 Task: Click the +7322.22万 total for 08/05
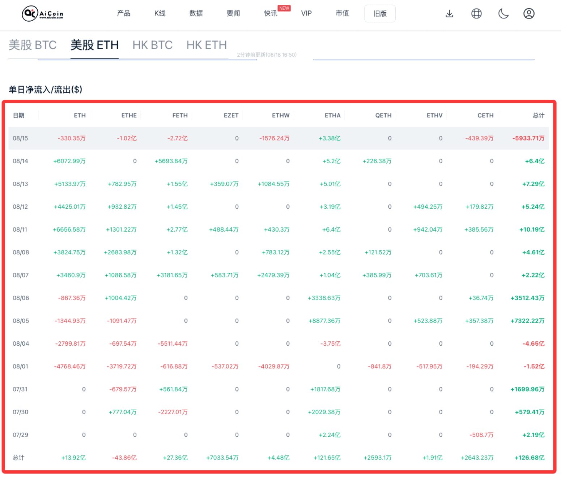click(x=527, y=320)
